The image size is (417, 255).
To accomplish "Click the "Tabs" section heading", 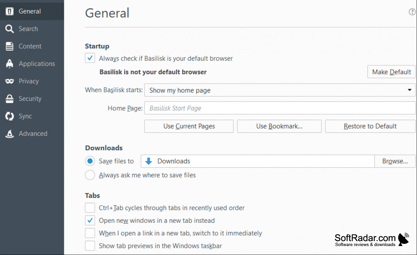I will pos(92,196).
